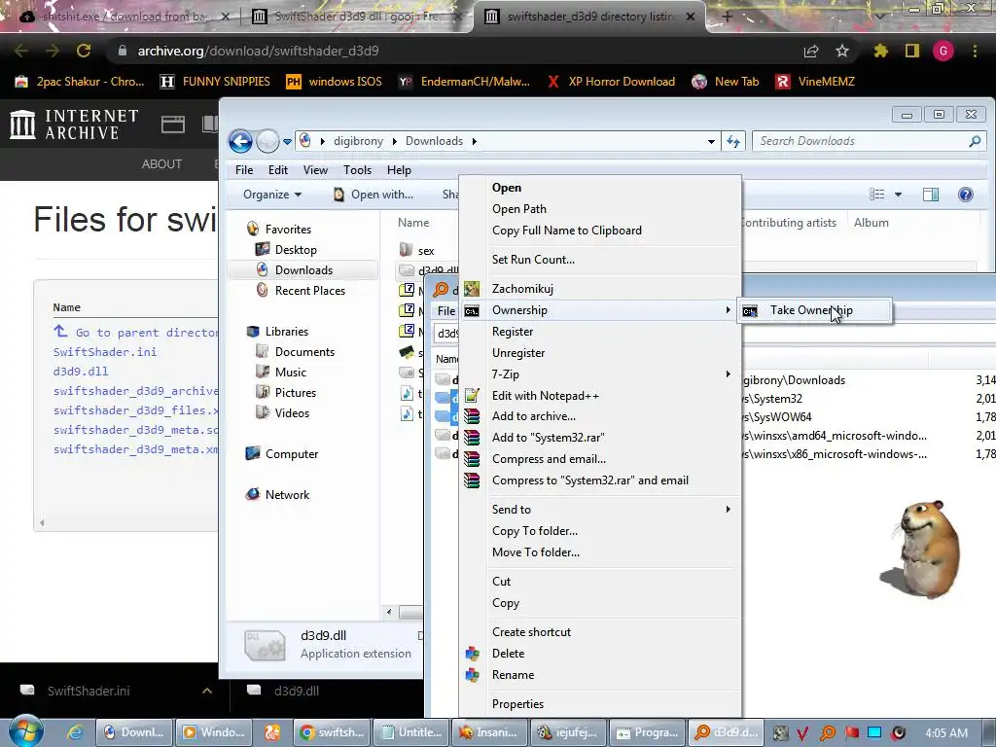Select Edit with Notepad++
996x747 pixels.
pyautogui.click(x=545, y=396)
